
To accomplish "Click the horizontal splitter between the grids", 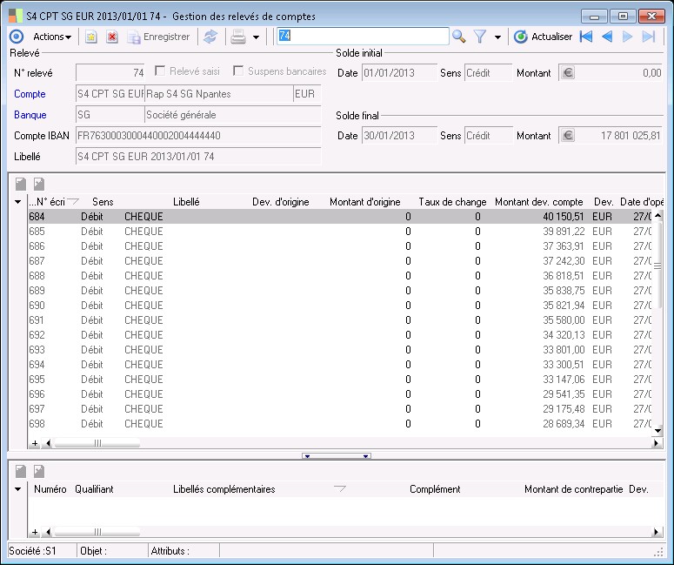I will point(337,455).
